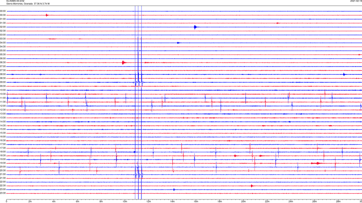Click the 16:30 row label
The height and width of the screenshot is (203, 362).
tap(3, 140)
